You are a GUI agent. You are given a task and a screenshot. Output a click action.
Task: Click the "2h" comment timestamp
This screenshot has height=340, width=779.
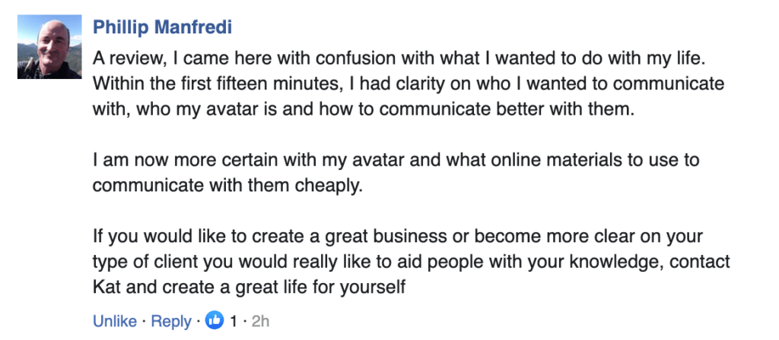[x=260, y=321]
